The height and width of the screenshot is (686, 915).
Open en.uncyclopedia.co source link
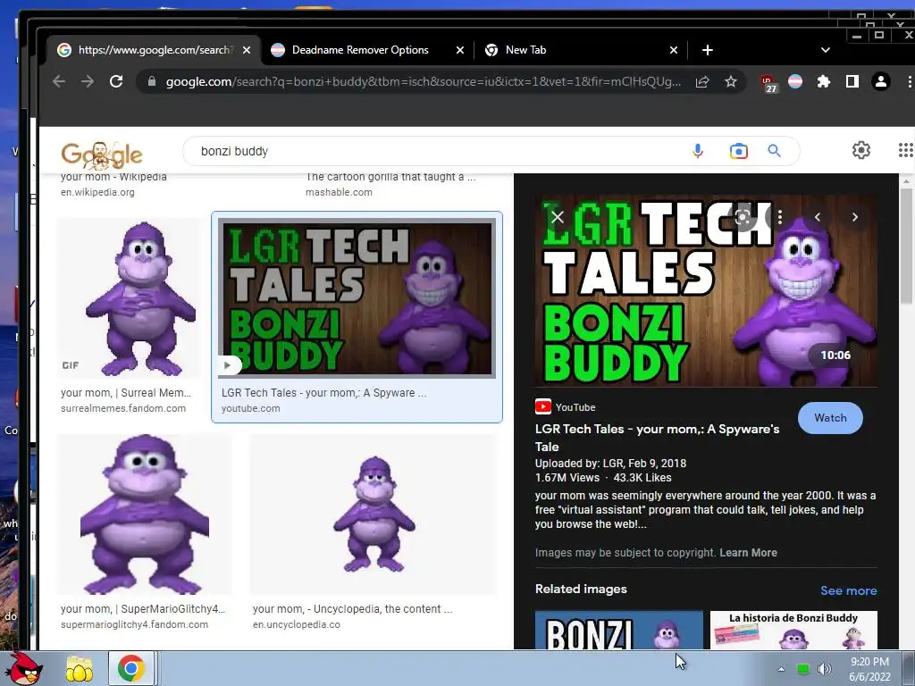tap(297, 624)
